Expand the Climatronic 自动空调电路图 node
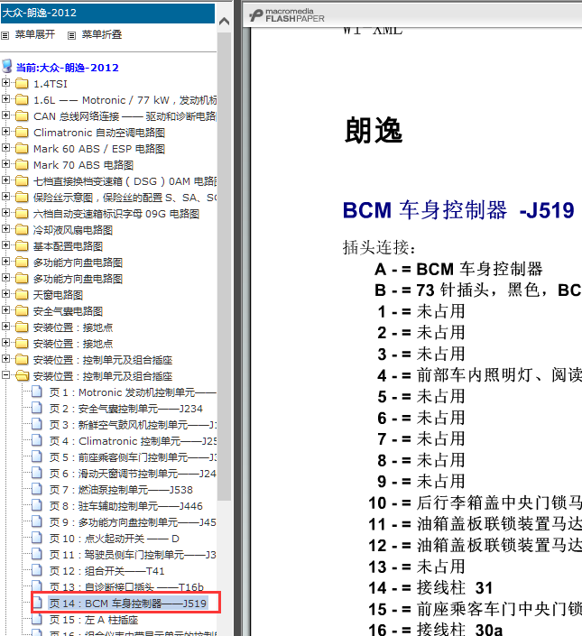The width and height of the screenshot is (582, 636). point(5,132)
